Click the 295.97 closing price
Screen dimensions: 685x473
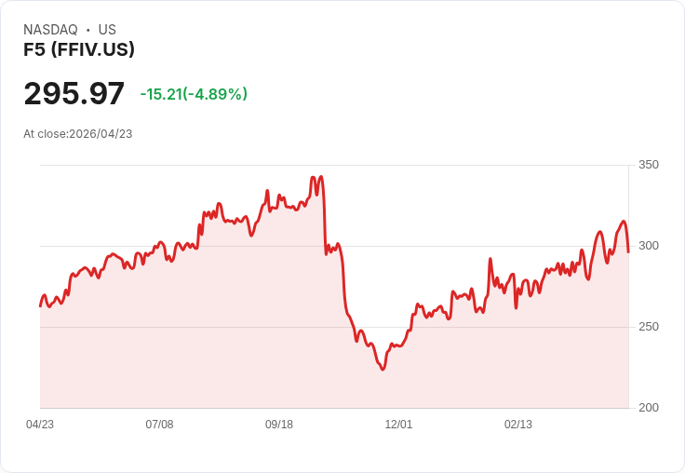[x=74, y=94]
